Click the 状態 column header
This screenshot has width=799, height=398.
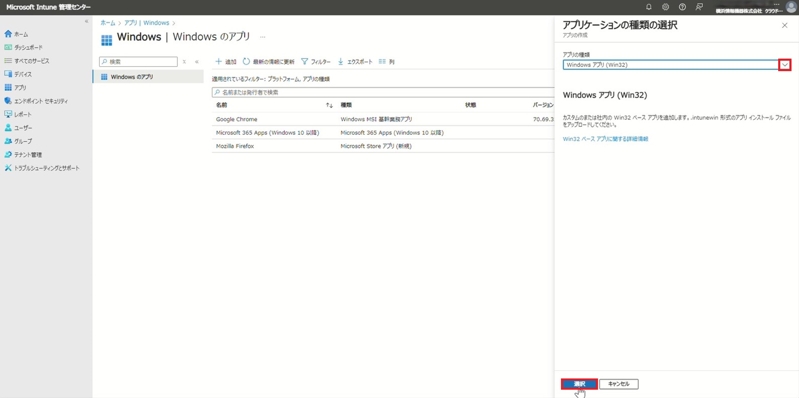coord(471,105)
